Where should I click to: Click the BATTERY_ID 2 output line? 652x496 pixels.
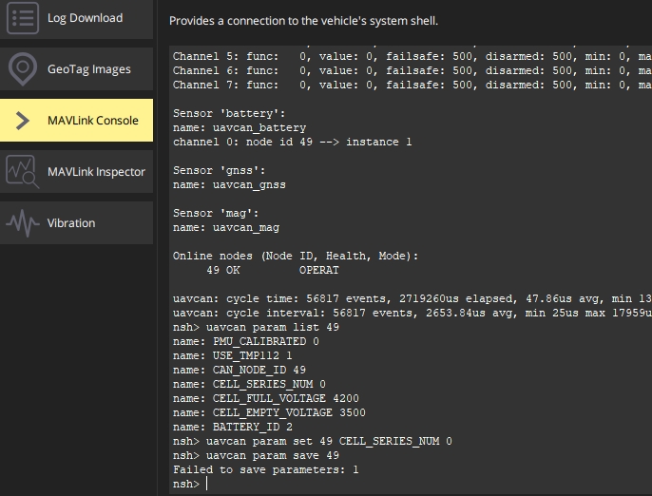(x=233, y=427)
